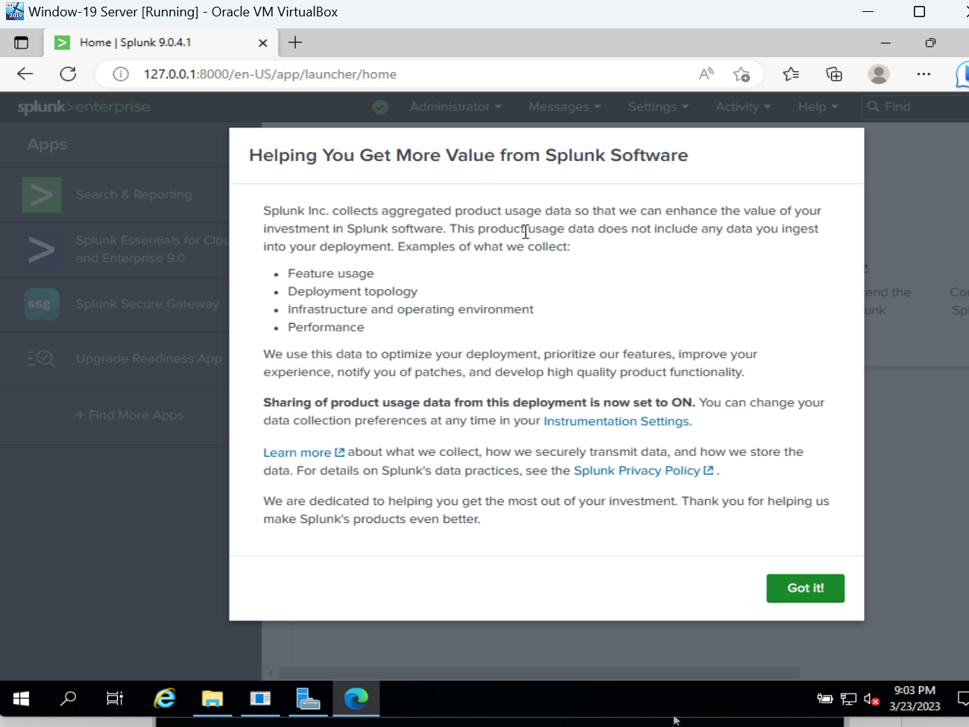Click the green Got it! button
This screenshot has height=727, width=969.
coord(805,588)
